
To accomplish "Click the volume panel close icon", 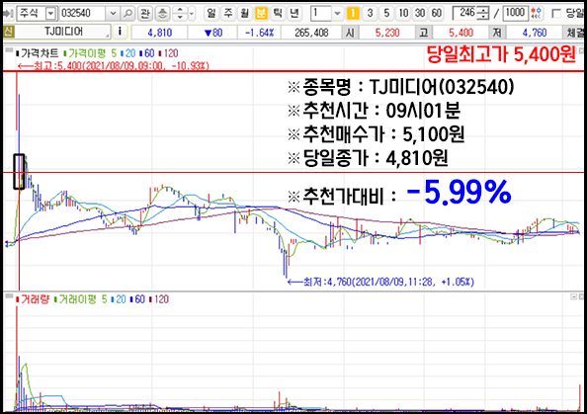I will pos(581,296).
